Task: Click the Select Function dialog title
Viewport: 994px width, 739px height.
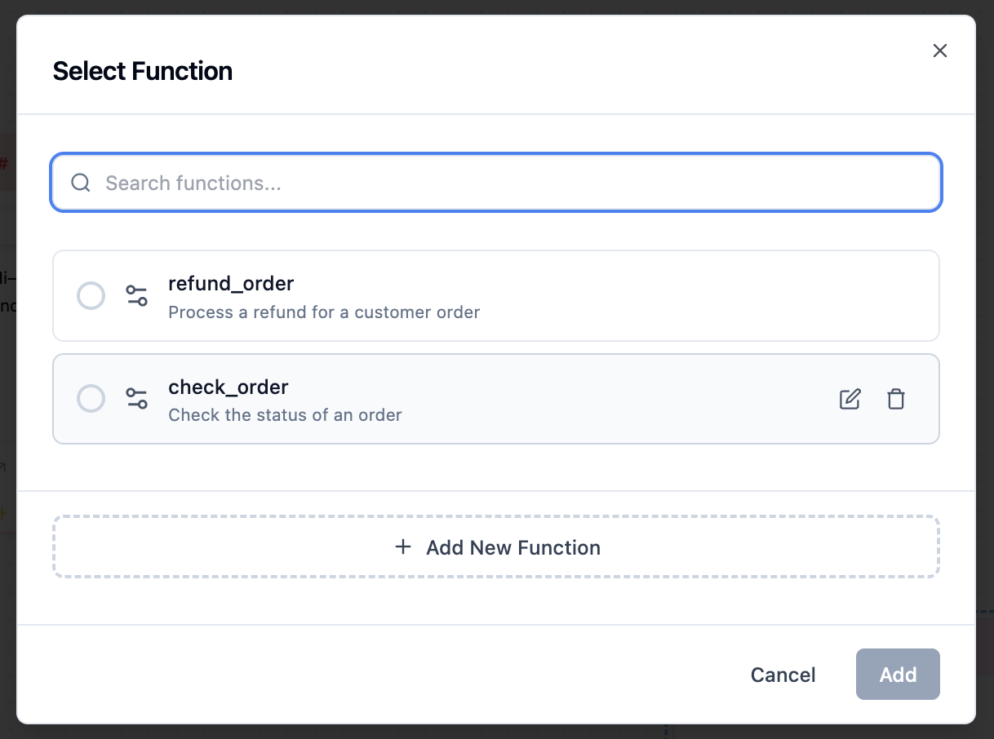Action: pyautogui.click(x=143, y=71)
